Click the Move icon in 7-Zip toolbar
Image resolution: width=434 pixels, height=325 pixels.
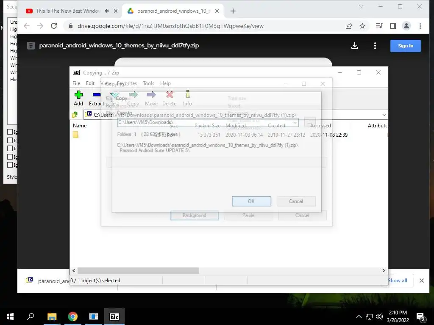point(151,95)
